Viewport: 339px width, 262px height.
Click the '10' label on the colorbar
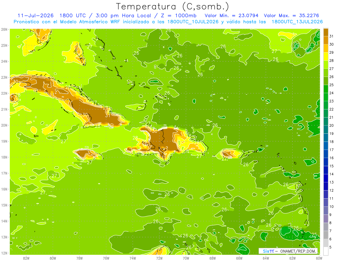coord(332,207)
